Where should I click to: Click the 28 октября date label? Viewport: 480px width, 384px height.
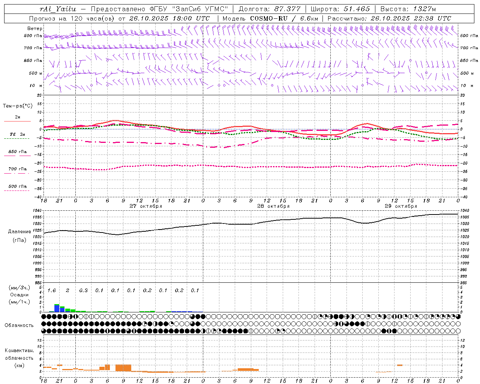click(273, 206)
